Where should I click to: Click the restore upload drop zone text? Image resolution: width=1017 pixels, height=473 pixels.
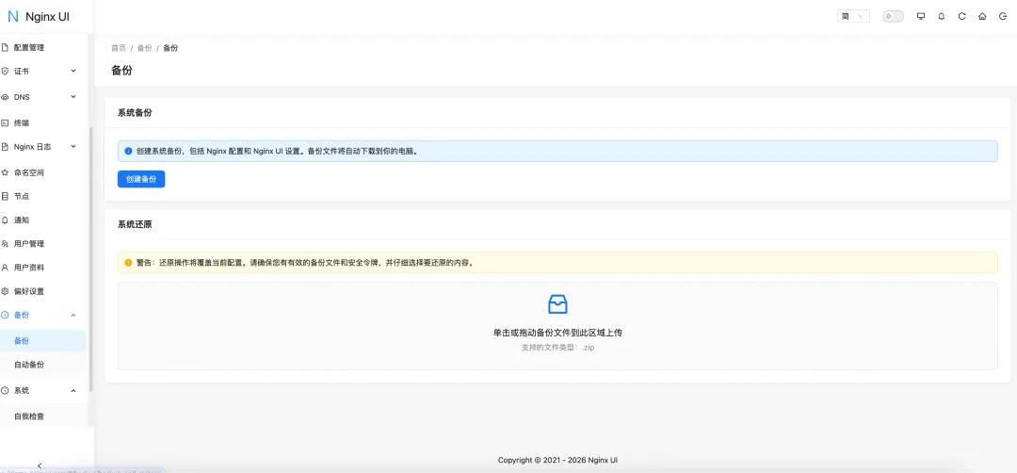557,333
